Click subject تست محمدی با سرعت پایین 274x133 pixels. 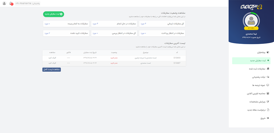coord(146,58)
